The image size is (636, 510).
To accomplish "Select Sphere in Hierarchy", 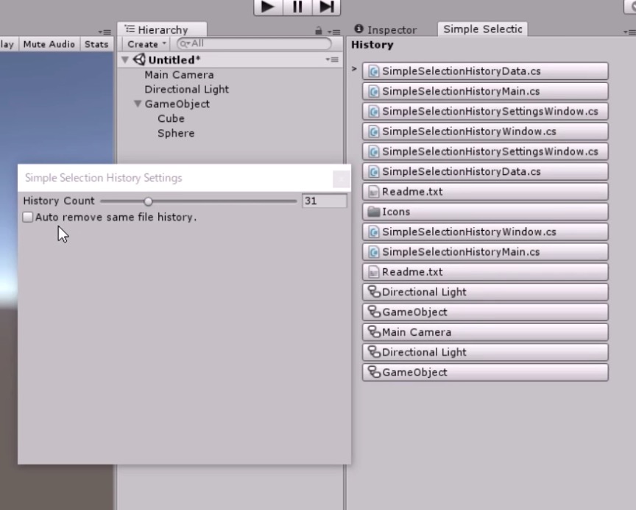I will point(176,133).
